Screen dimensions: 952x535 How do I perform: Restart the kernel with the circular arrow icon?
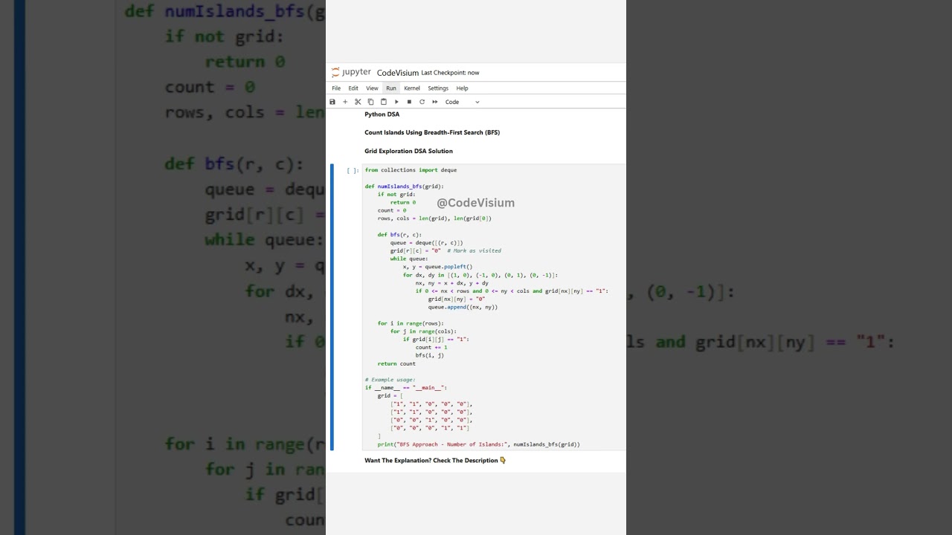(x=422, y=102)
